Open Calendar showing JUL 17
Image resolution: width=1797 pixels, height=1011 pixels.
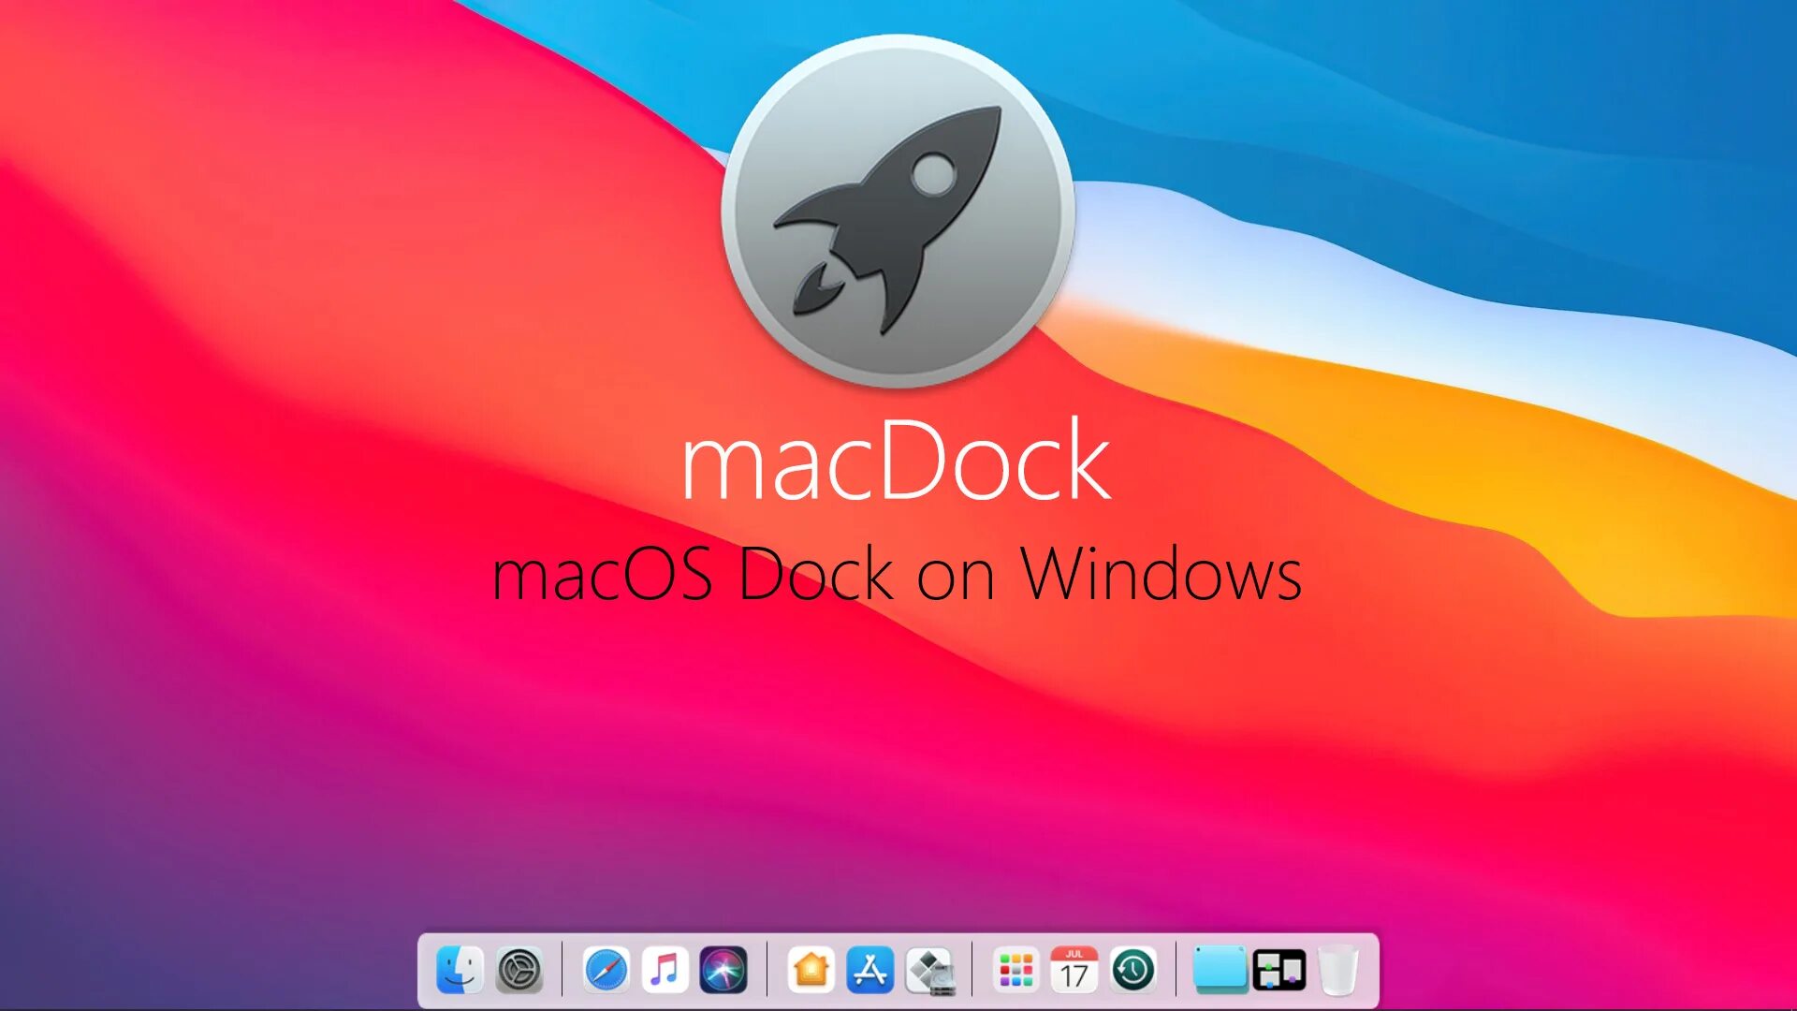pos(1074,970)
